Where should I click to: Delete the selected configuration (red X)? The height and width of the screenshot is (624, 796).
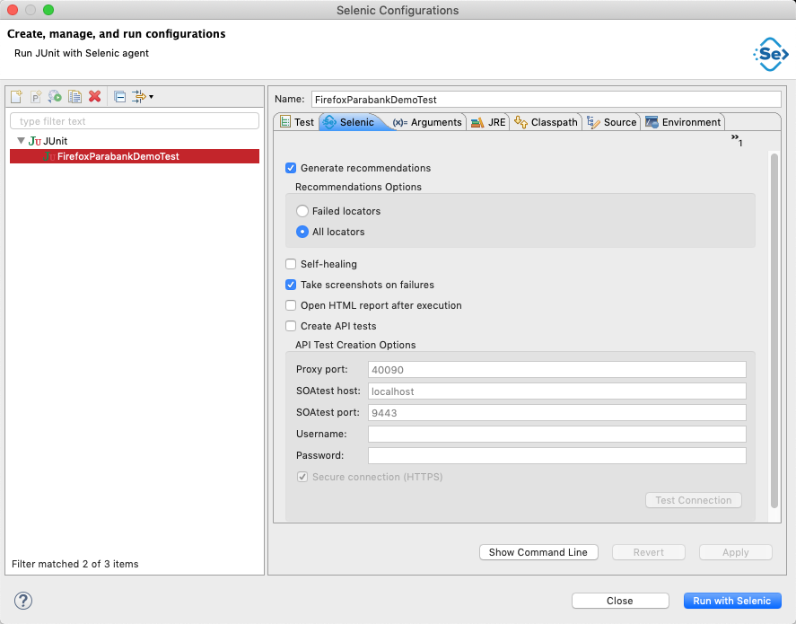coord(94,96)
